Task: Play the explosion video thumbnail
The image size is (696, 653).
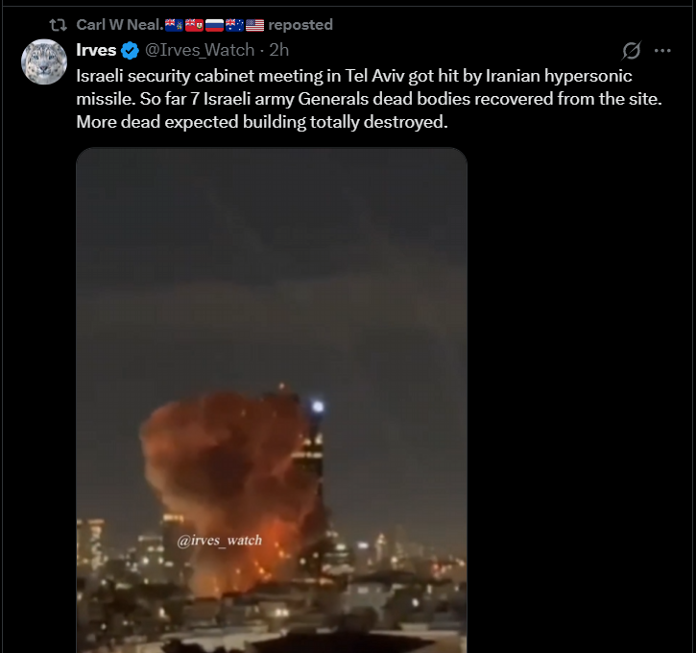Action: pos(272,400)
